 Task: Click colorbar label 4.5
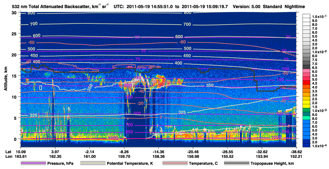tap(315, 83)
